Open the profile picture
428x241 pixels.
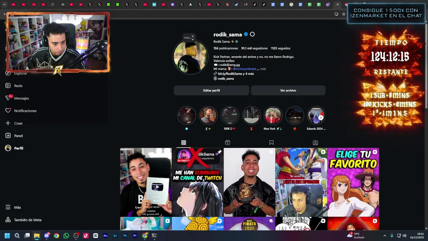click(x=190, y=57)
